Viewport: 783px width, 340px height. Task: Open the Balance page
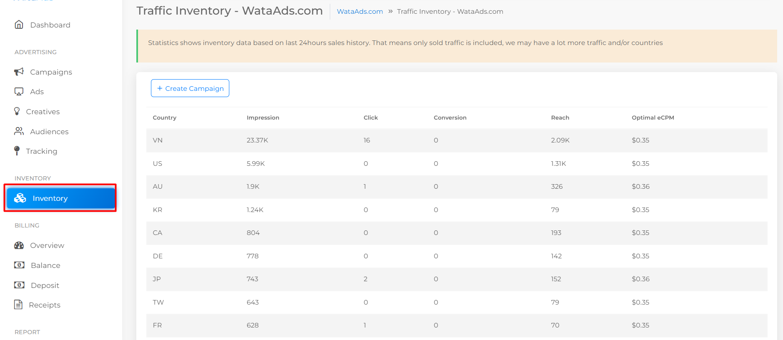pos(45,265)
